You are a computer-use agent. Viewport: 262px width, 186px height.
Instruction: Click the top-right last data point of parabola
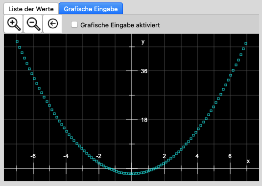[x=246, y=43]
